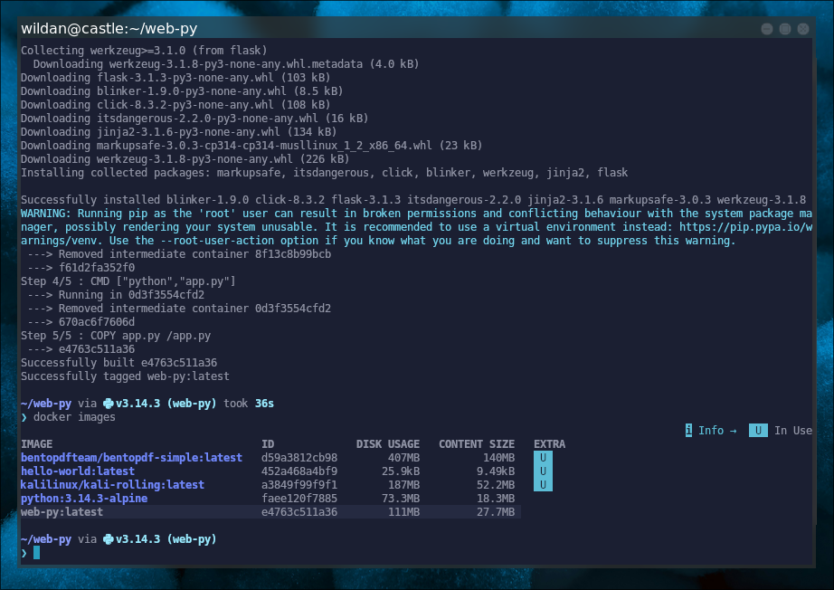Click the CONTENT SIZE column header
Screen dimensions: 834x590
tap(476, 444)
